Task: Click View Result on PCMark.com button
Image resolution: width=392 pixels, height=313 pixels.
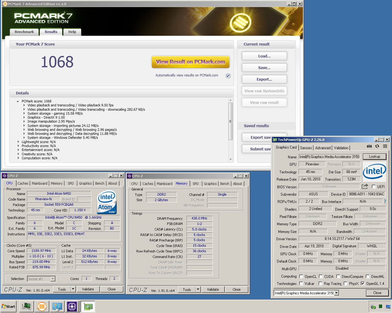Action: coord(190,62)
